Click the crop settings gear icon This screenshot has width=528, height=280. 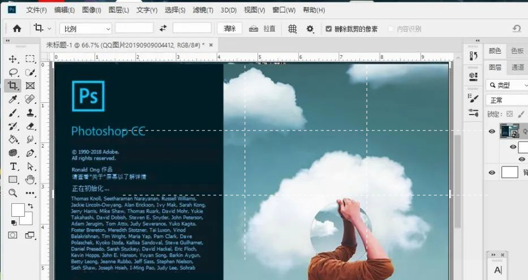click(x=310, y=29)
